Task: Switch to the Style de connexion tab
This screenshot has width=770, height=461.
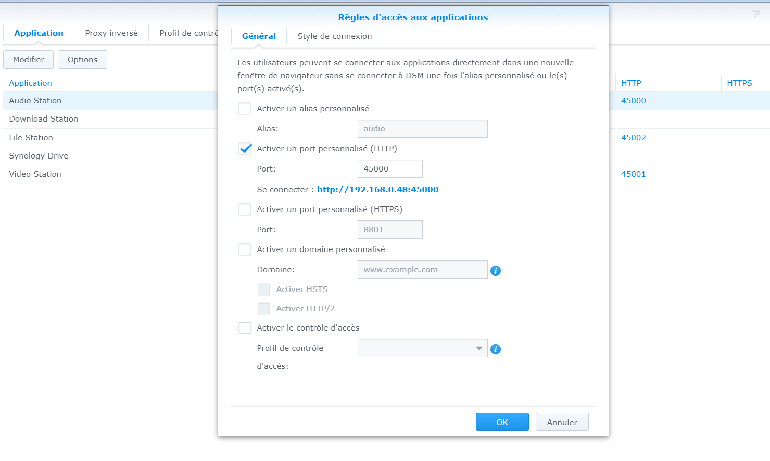Action: 334,36
